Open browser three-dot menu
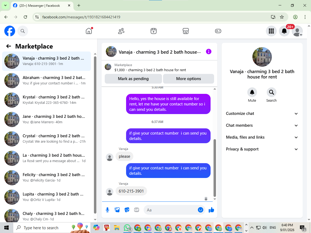 (305, 17)
